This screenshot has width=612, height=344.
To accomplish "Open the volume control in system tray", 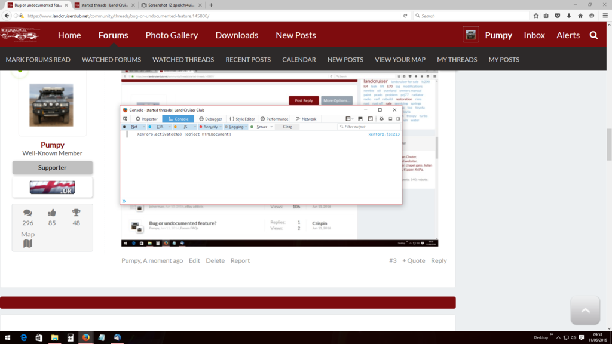I will (x=573, y=338).
